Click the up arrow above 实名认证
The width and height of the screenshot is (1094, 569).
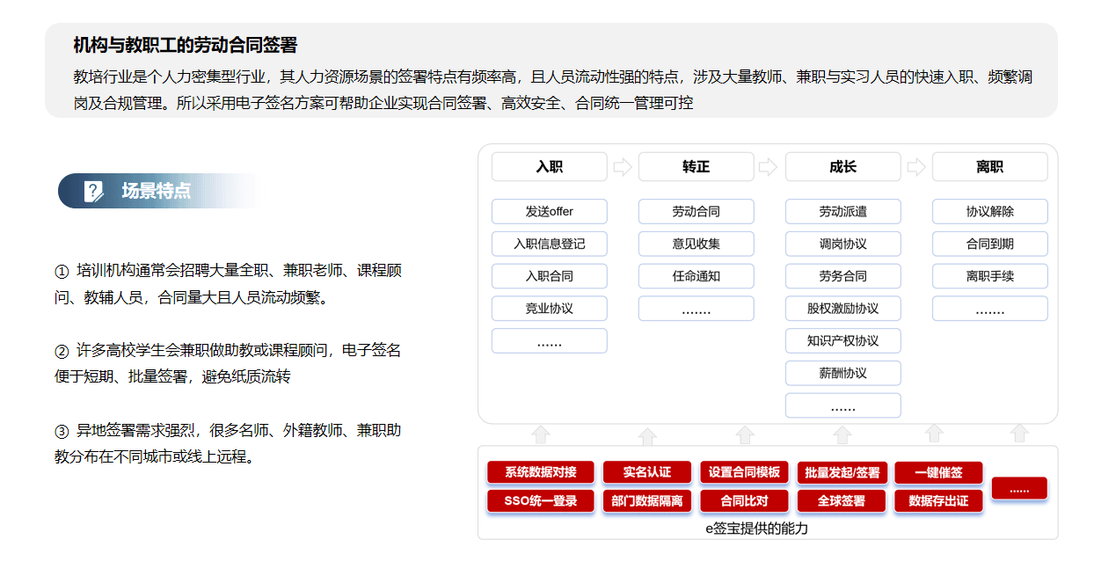point(647,436)
